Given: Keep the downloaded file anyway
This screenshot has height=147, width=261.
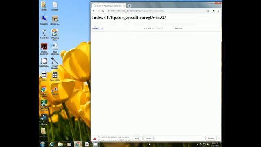Looking at the screenshot, I should 137,138.
